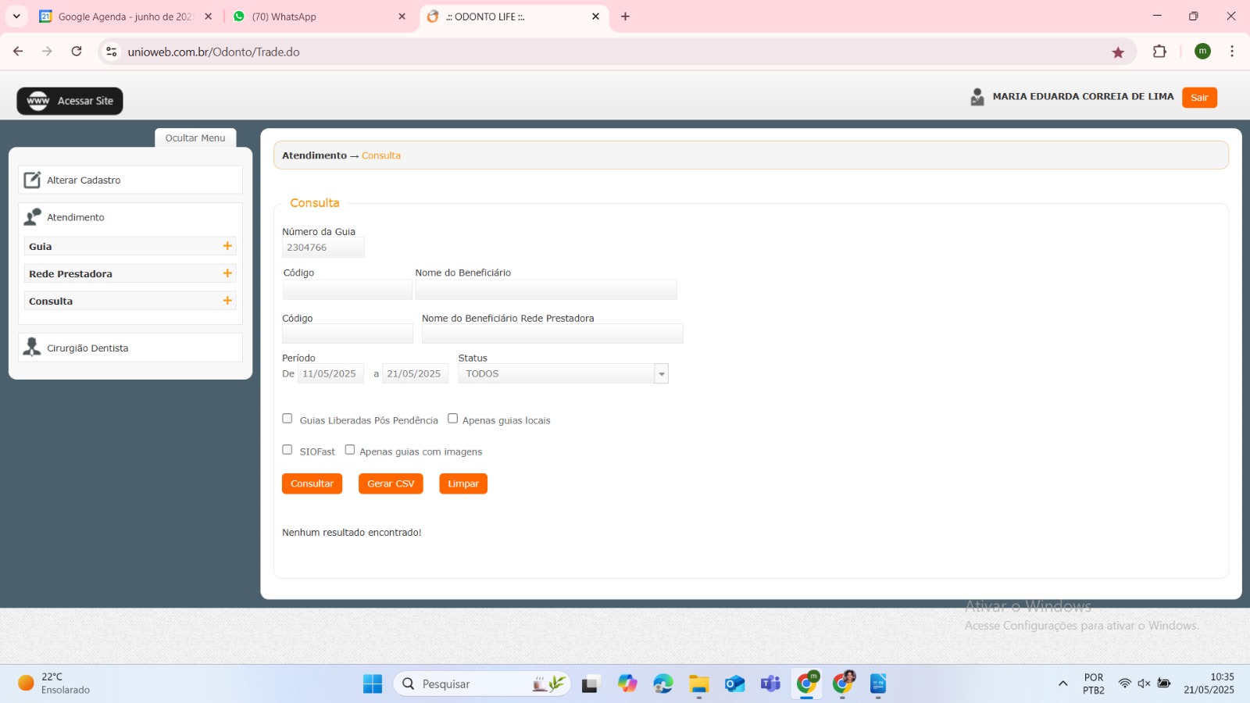The image size is (1250, 703).
Task: Switch to the WhatsApp tab
Action: coord(319,16)
